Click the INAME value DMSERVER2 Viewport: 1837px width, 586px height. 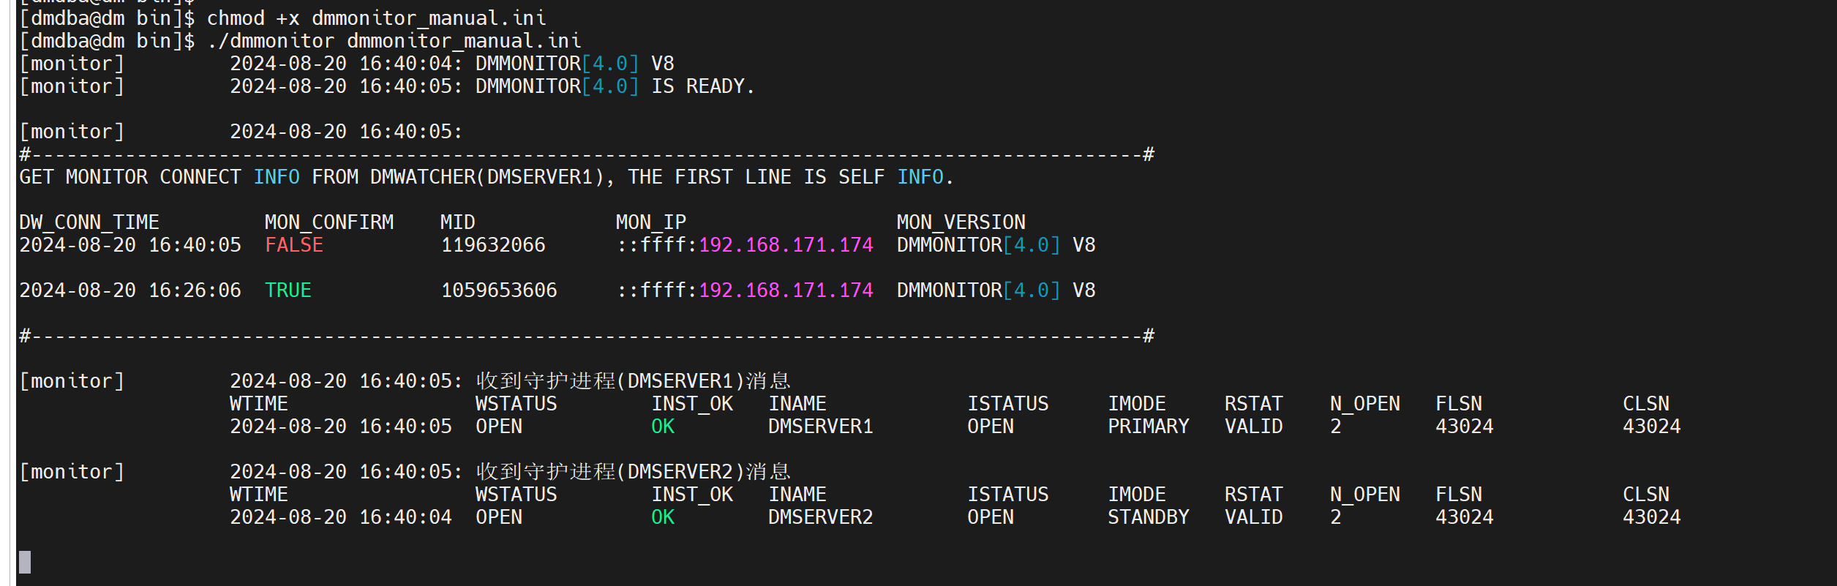tap(821, 517)
